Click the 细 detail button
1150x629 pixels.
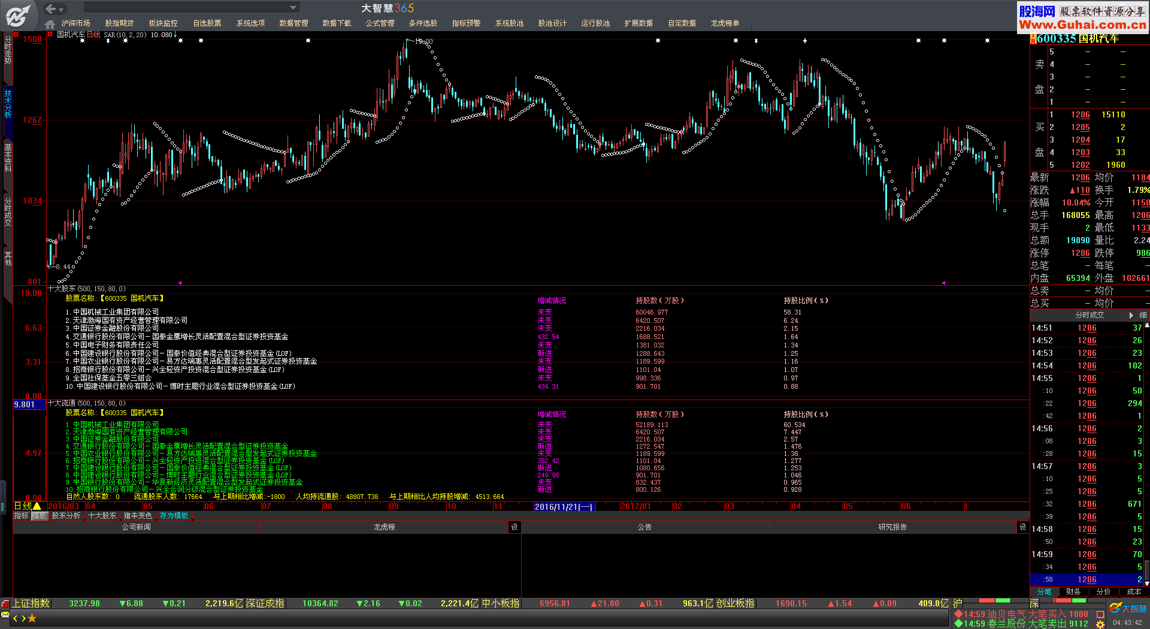point(1143,315)
